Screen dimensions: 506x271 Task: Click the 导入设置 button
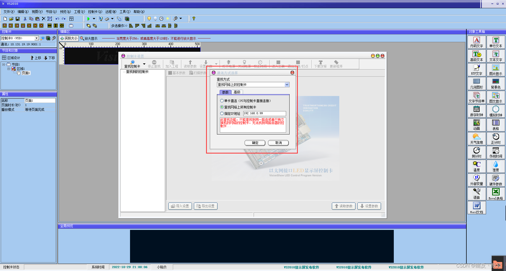[180, 206]
